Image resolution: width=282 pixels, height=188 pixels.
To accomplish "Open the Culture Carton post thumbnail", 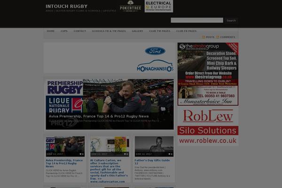I will coord(110,146).
